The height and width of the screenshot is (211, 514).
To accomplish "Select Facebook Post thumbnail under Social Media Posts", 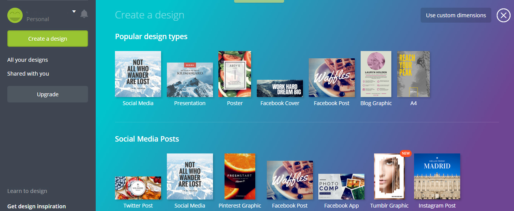I will (290, 180).
